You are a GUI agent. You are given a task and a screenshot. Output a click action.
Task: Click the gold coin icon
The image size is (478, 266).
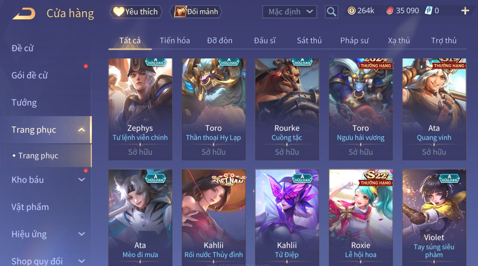(351, 11)
